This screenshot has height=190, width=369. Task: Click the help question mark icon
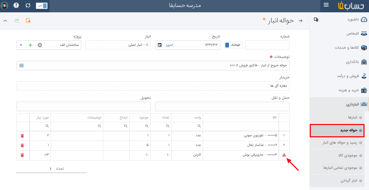(x=16, y=5)
